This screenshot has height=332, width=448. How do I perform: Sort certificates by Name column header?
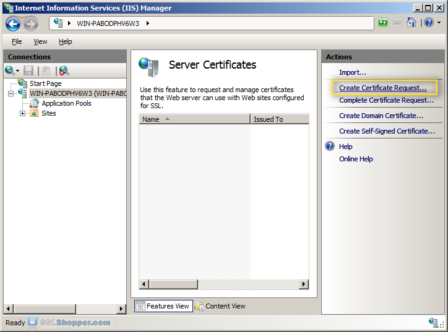tap(194, 119)
